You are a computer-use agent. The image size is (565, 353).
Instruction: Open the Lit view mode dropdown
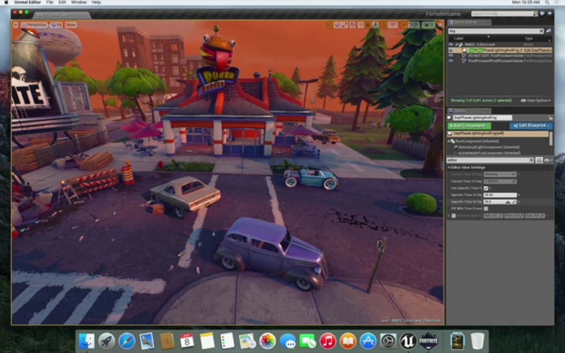point(56,25)
